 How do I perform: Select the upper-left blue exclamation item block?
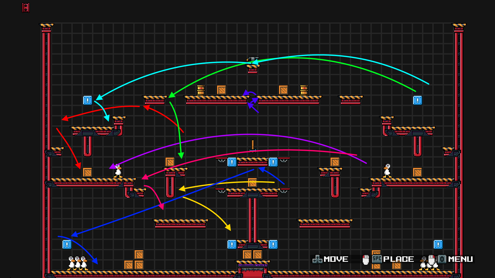coord(87,100)
